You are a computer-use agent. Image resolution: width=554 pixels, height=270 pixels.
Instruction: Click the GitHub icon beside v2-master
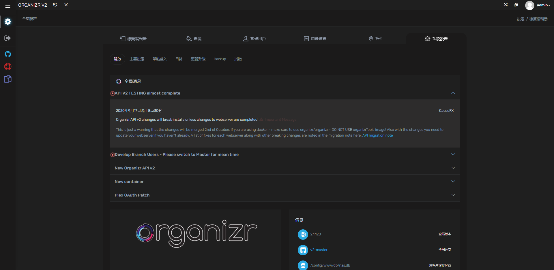303,250
